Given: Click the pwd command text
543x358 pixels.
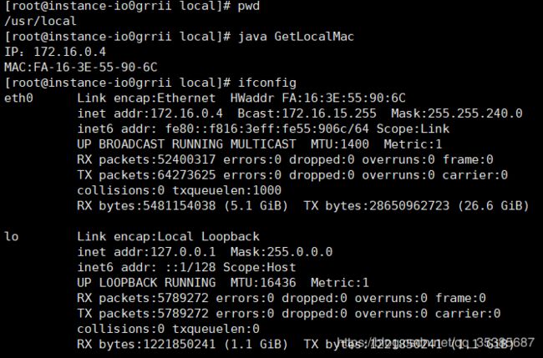Looking at the screenshot, I should pyautogui.click(x=249, y=6).
